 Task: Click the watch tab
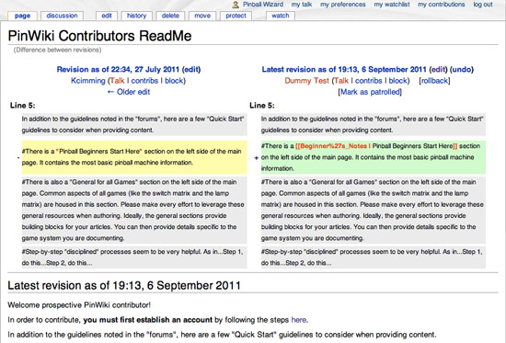point(281,16)
